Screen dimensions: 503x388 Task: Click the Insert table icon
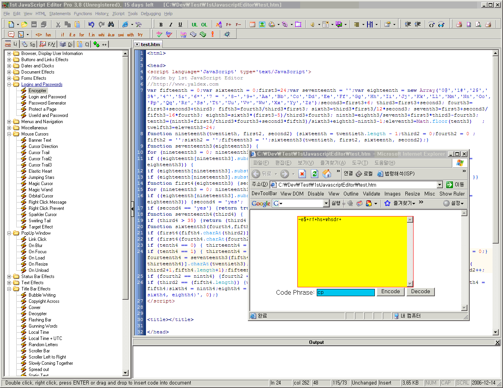pos(252,24)
